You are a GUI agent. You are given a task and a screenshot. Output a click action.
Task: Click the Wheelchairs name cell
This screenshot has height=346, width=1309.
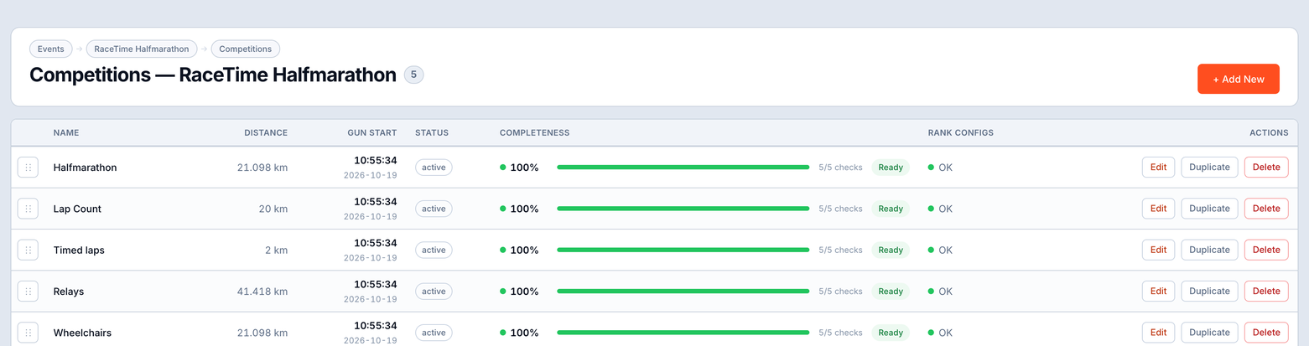pyautogui.click(x=82, y=333)
